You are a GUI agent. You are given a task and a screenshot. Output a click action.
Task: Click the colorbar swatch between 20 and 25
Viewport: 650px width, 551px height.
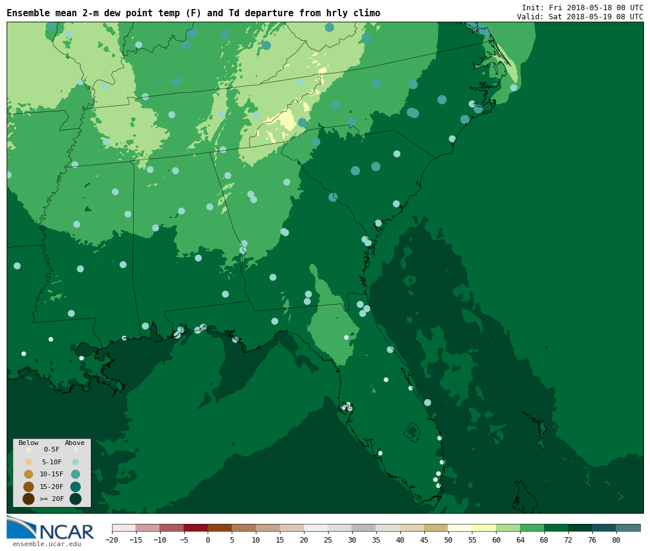click(x=316, y=528)
